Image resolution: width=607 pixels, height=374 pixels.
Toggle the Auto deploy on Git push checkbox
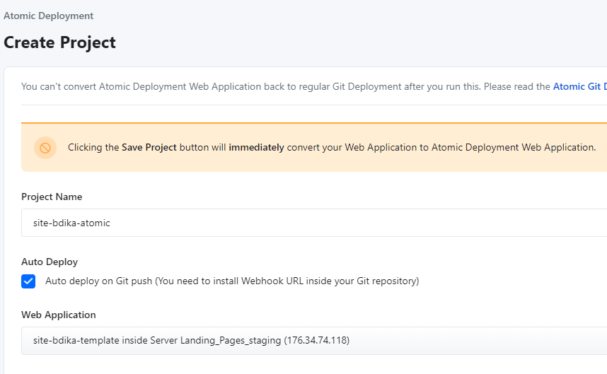pos(28,281)
